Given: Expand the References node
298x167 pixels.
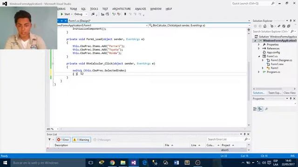Looking at the screenshot, I should click(x=259, y=48).
